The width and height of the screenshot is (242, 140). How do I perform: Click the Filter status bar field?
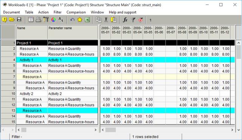pos(70,137)
